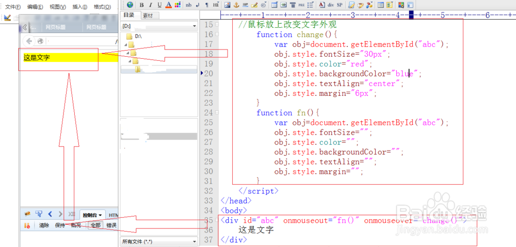Toggle bold formatting
516x247 pixels.
(x=141, y=5)
